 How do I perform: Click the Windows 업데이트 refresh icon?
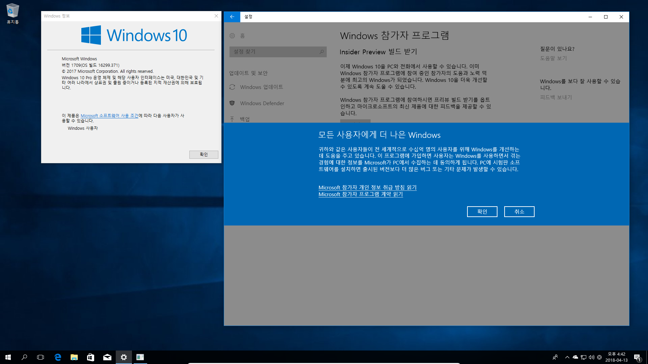pyautogui.click(x=232, y=87)
